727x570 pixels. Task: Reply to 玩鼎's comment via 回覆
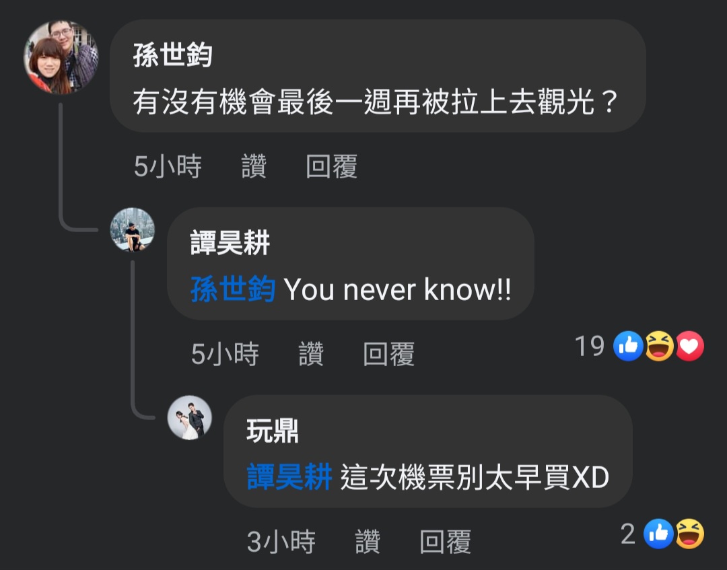(x=446, y=542)
